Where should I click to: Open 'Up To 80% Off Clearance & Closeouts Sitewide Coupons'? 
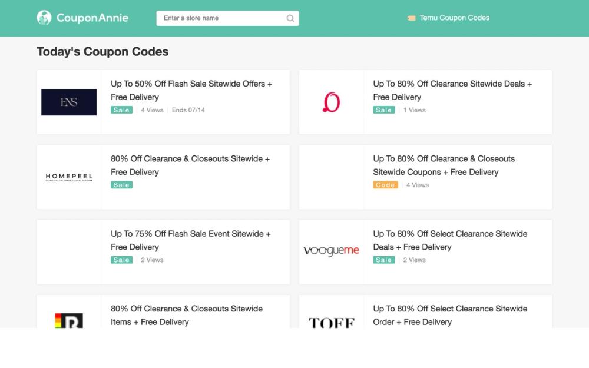444,165
